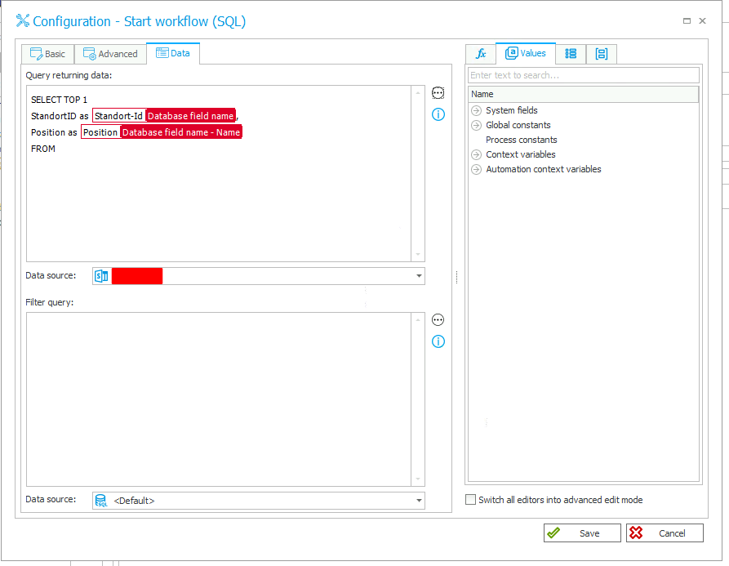
Task: Open the upper Data source dropdown
Action: tap(419, 276)
